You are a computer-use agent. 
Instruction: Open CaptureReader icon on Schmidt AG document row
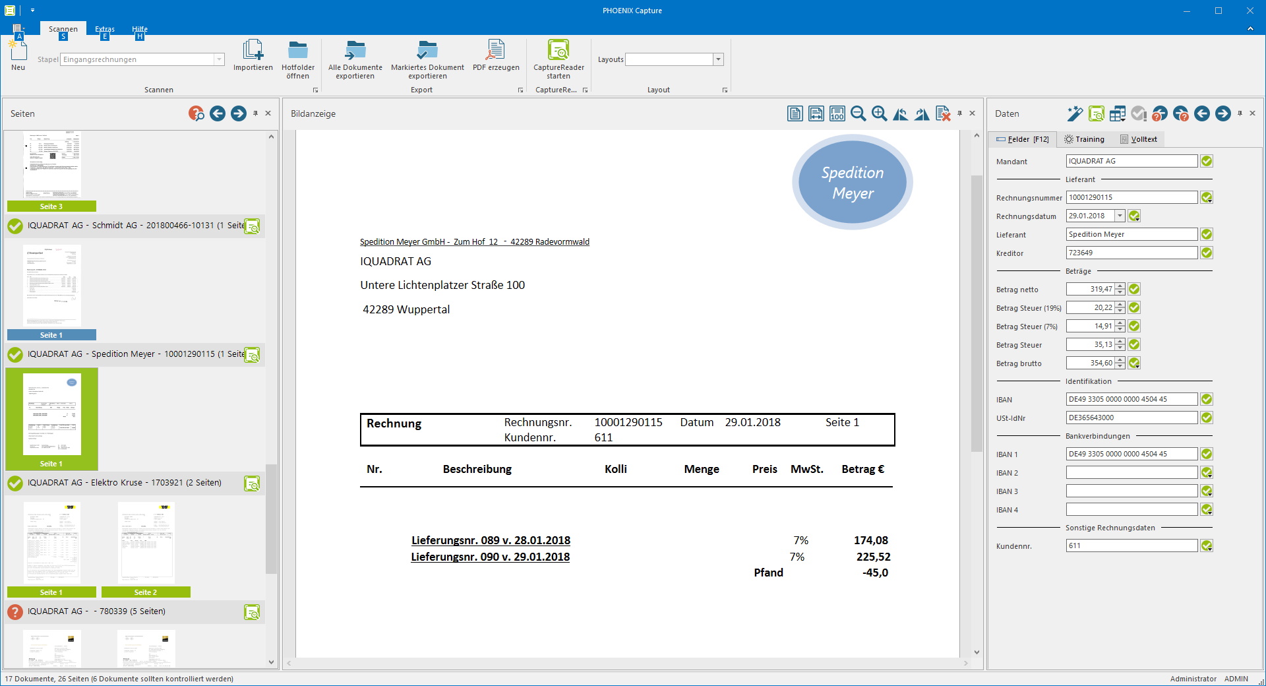[252, 226]
